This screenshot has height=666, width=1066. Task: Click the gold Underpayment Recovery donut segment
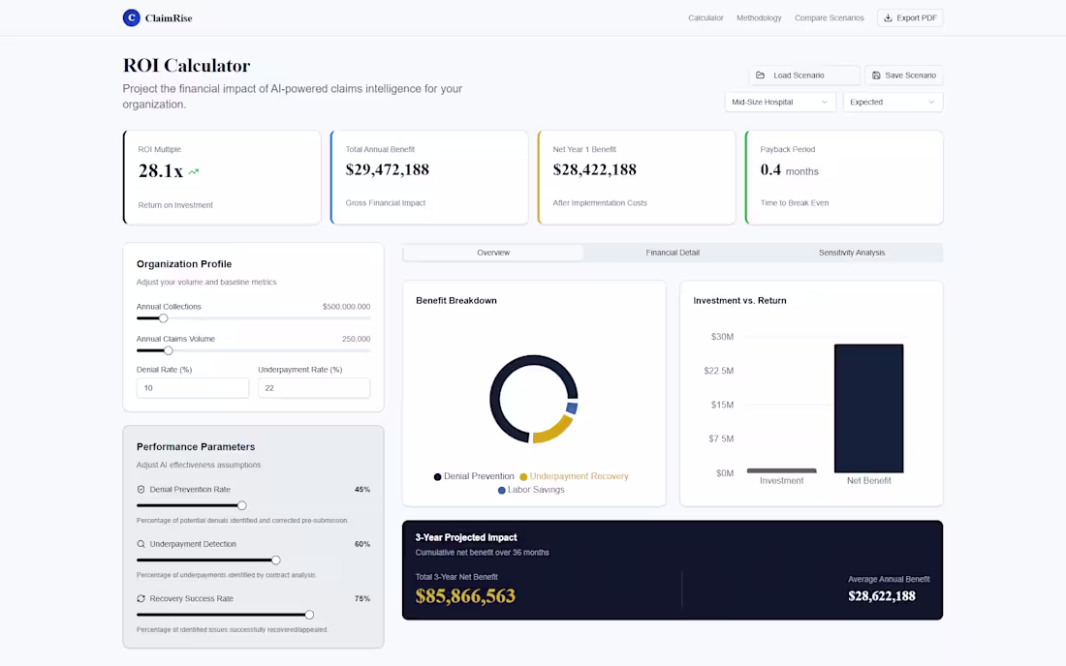click(x=554, y=430)
